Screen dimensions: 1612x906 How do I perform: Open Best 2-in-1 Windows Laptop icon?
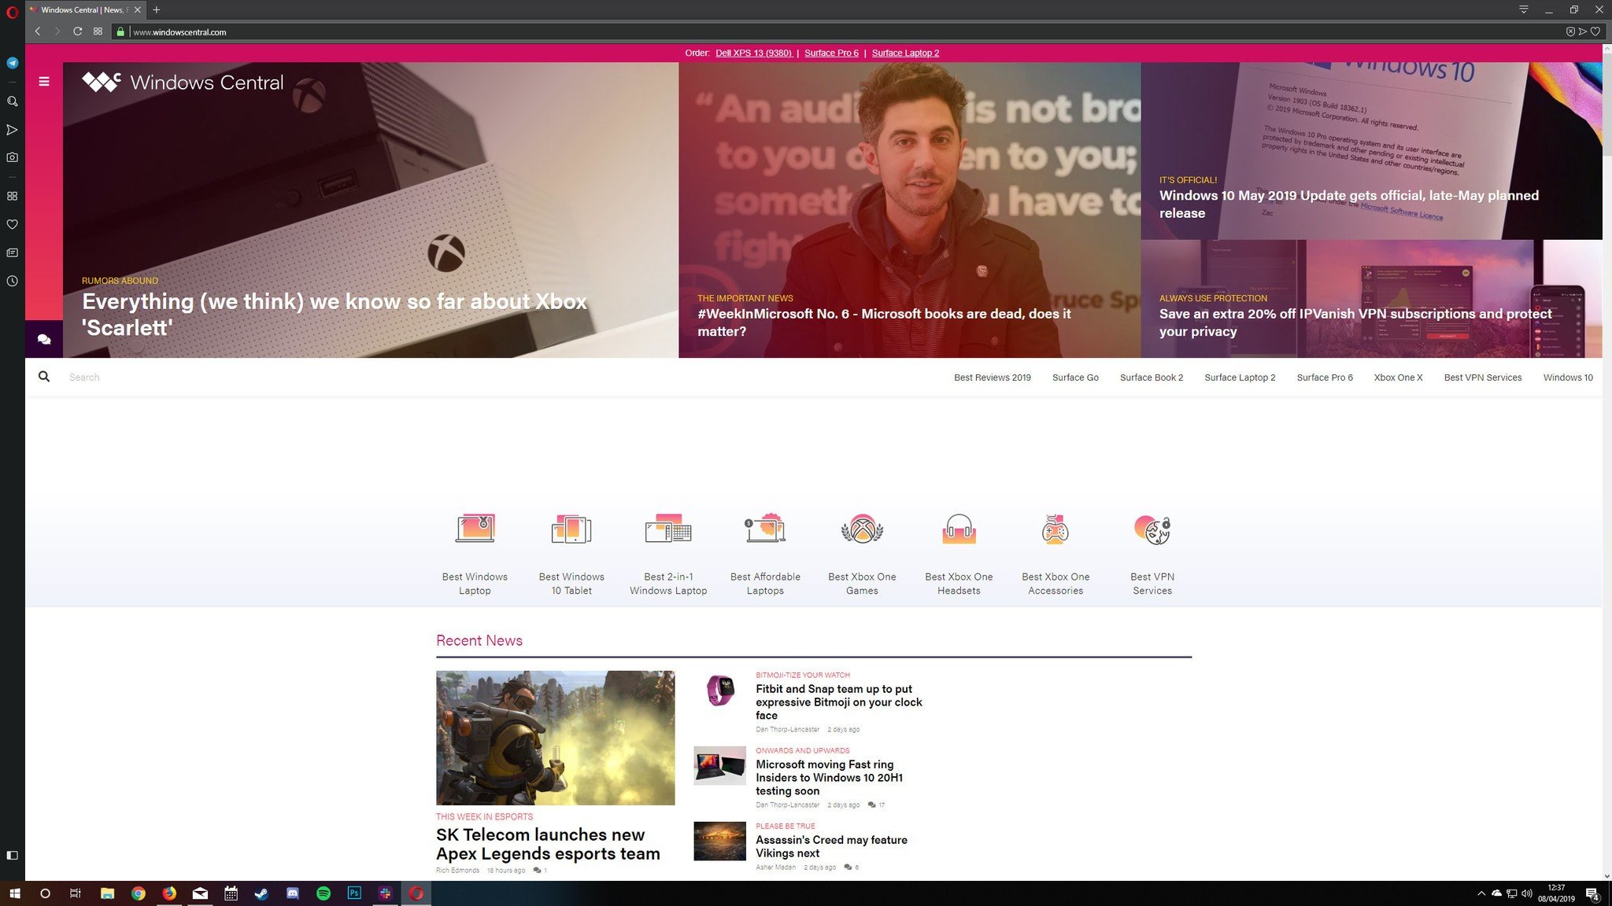(668, 528)
